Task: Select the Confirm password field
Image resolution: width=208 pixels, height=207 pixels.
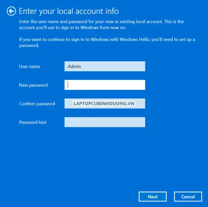Action: tap(105, 103)
